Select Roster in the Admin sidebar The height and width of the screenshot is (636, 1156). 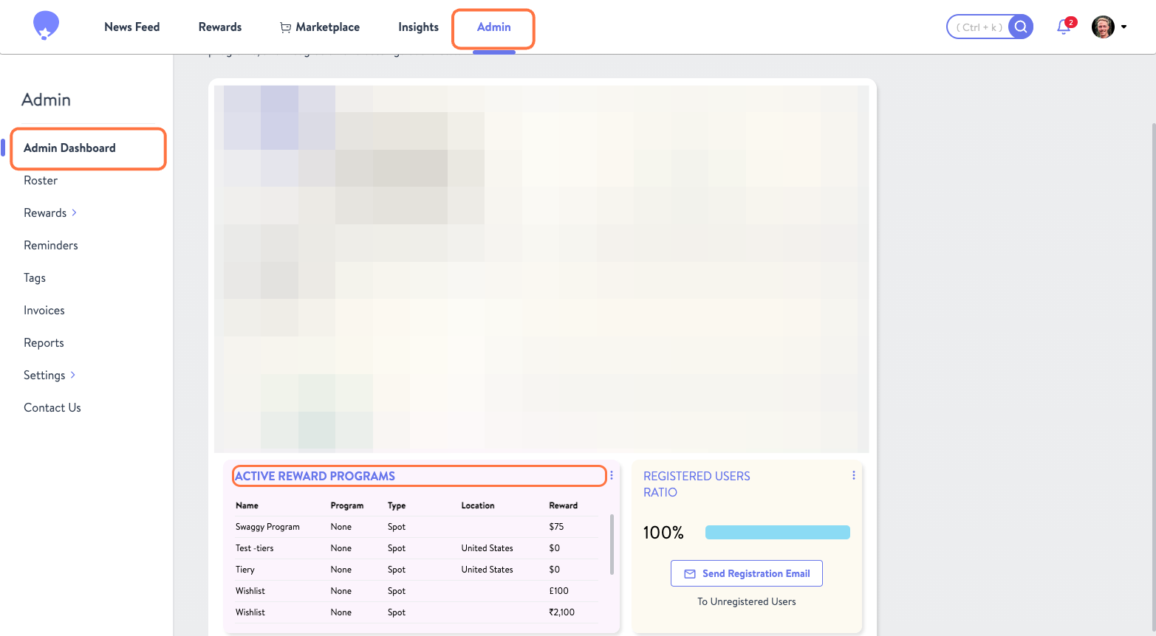(41, 180)
